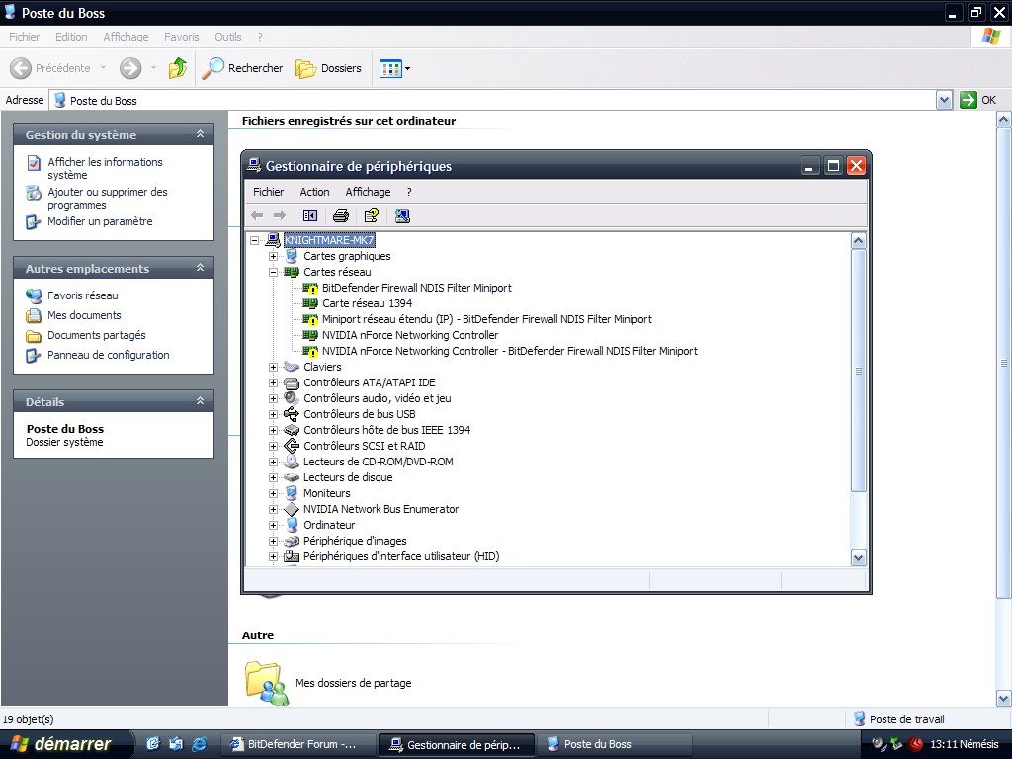Click the forward arrow in Device Manager toolbar
Viewport: 1012px width, 759px height.
tap(280, 215)
